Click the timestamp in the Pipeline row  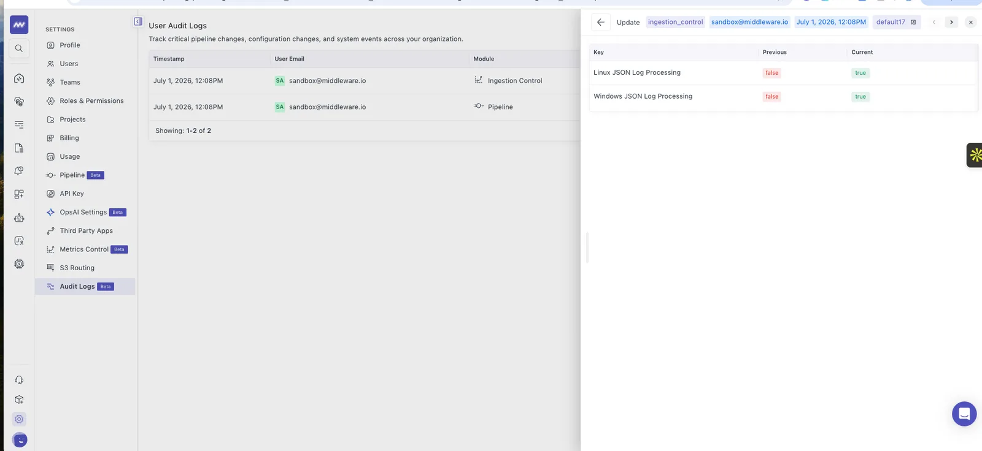click(188, 107)
